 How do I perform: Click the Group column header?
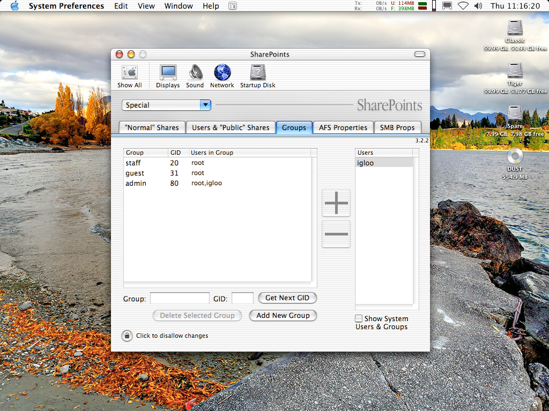[x=146, y=153]
